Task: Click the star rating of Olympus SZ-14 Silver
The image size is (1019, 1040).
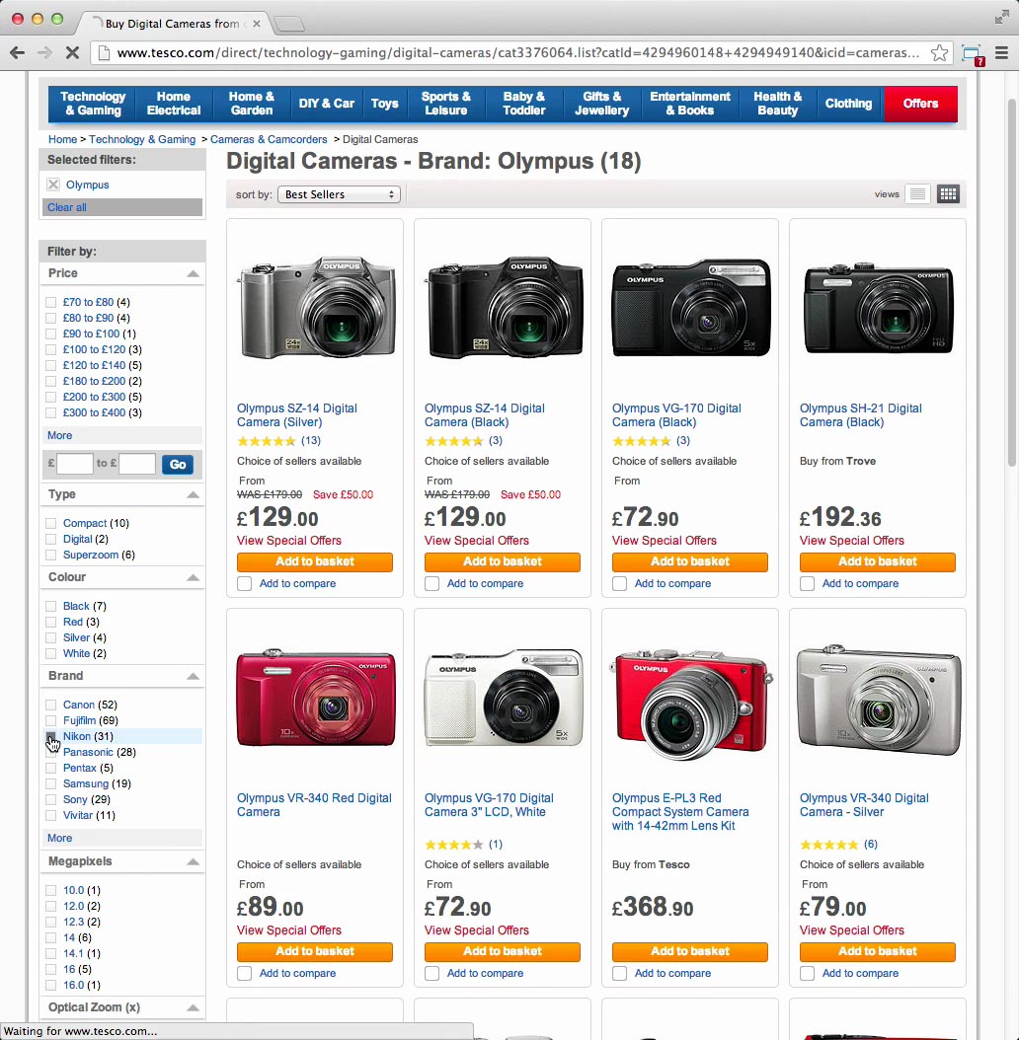Action: click(x=267, y=441)
